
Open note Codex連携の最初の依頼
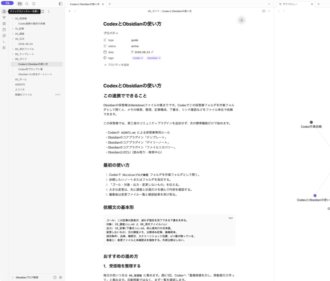click(32, 23)
